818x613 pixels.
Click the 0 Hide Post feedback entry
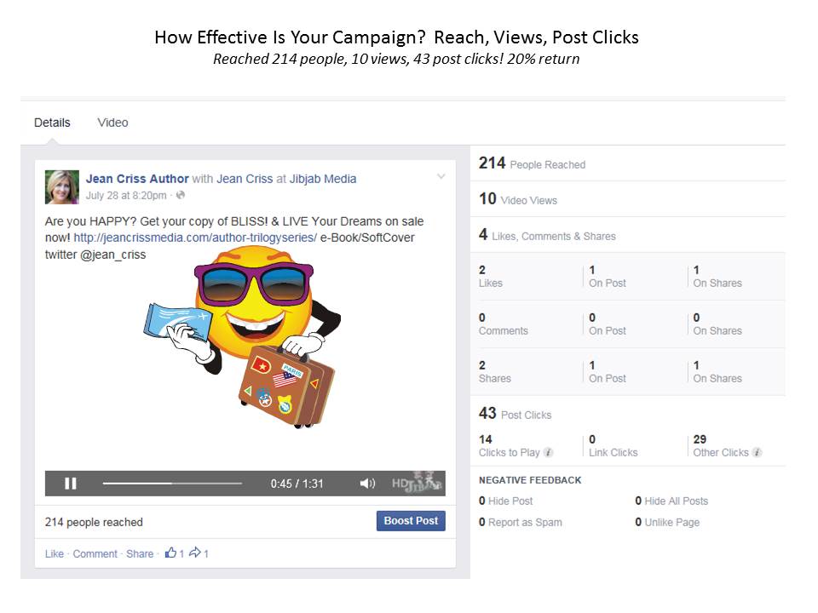tap(505, 501)
